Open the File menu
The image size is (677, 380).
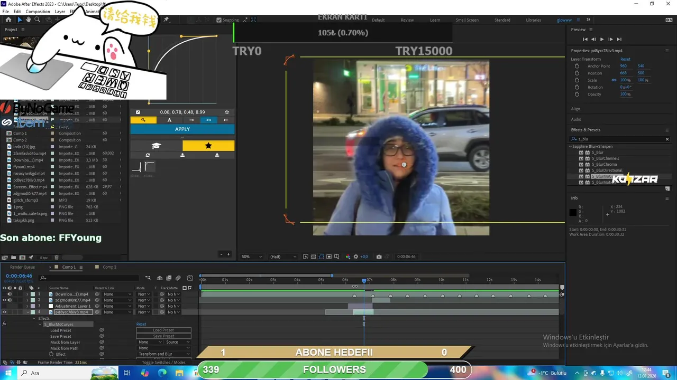[5, 11]
